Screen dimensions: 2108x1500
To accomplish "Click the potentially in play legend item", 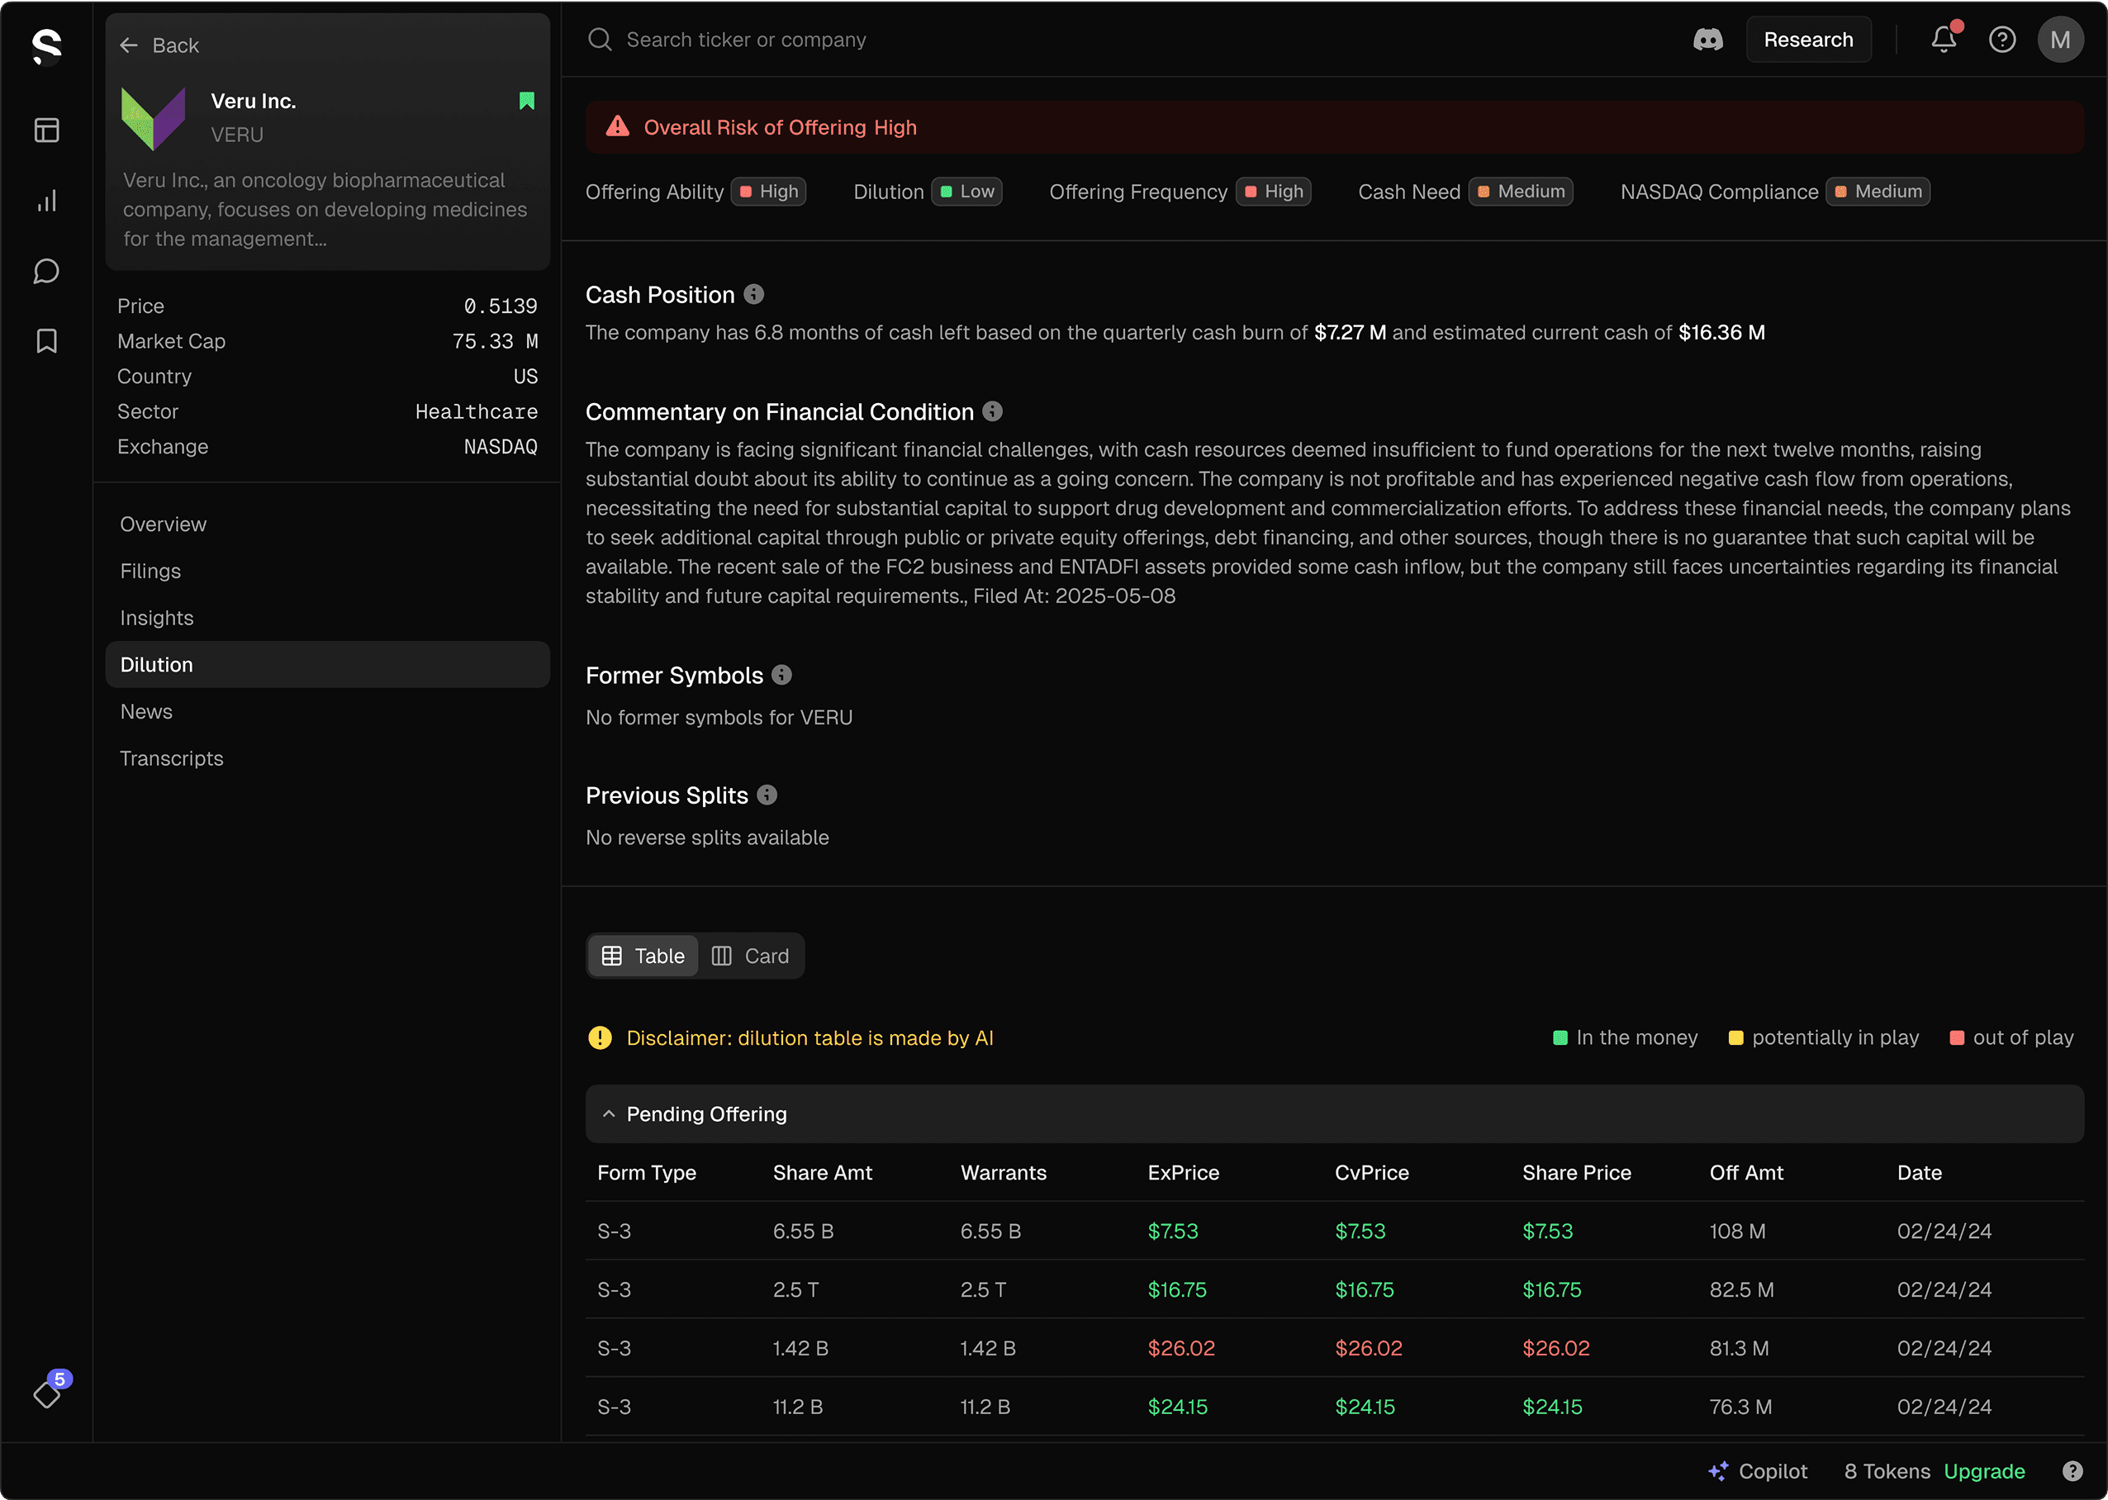I will pyautogui.click(x=1824, y=1038).
